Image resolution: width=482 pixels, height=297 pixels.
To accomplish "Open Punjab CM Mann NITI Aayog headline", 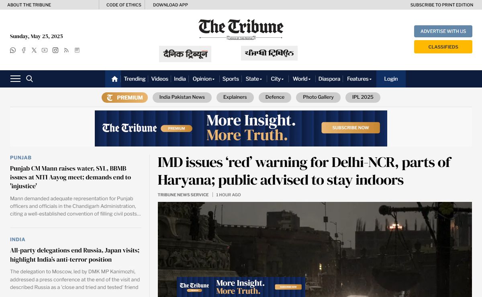I will click(x=71, y=177).
